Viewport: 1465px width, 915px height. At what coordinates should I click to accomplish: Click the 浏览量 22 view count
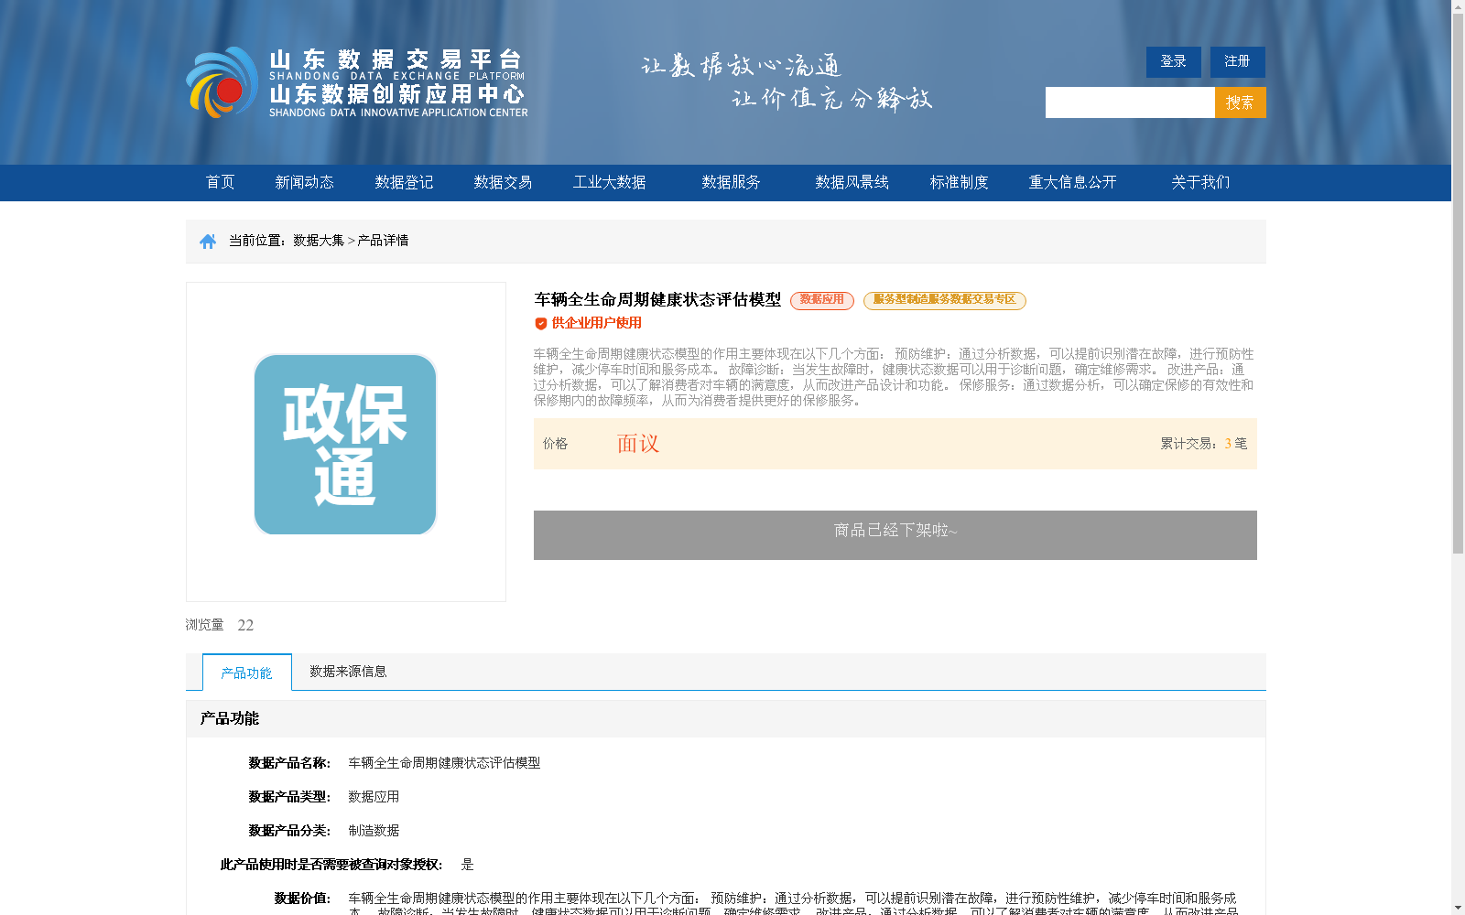click(220, 625)
